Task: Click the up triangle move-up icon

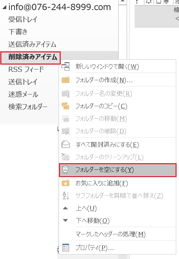Action: (66, 208)
